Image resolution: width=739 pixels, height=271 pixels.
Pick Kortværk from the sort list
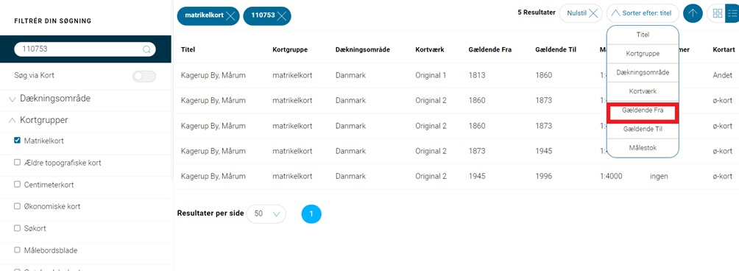643,91
